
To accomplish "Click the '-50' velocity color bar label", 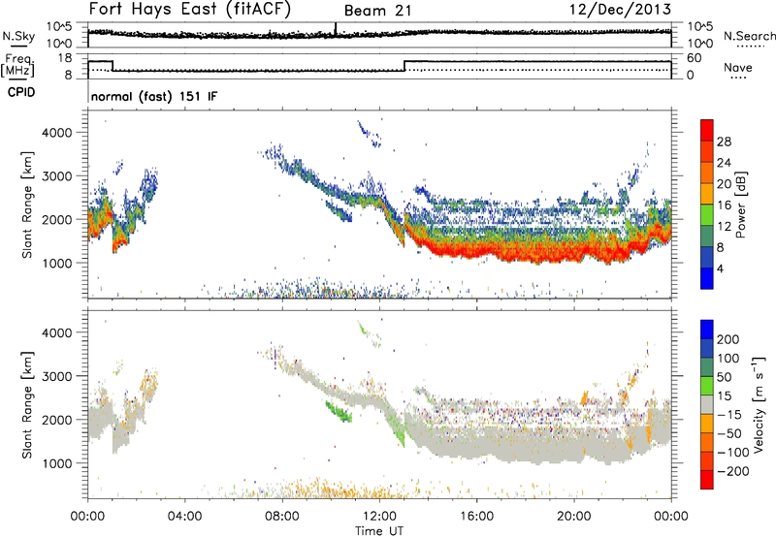I will coord(730,433).
